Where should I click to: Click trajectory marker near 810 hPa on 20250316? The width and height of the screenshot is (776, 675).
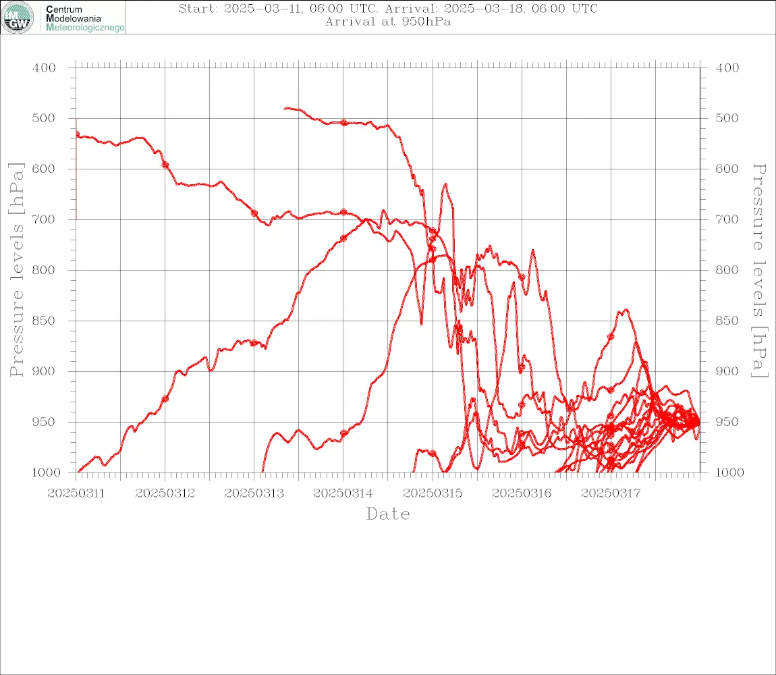pos(522,277)
